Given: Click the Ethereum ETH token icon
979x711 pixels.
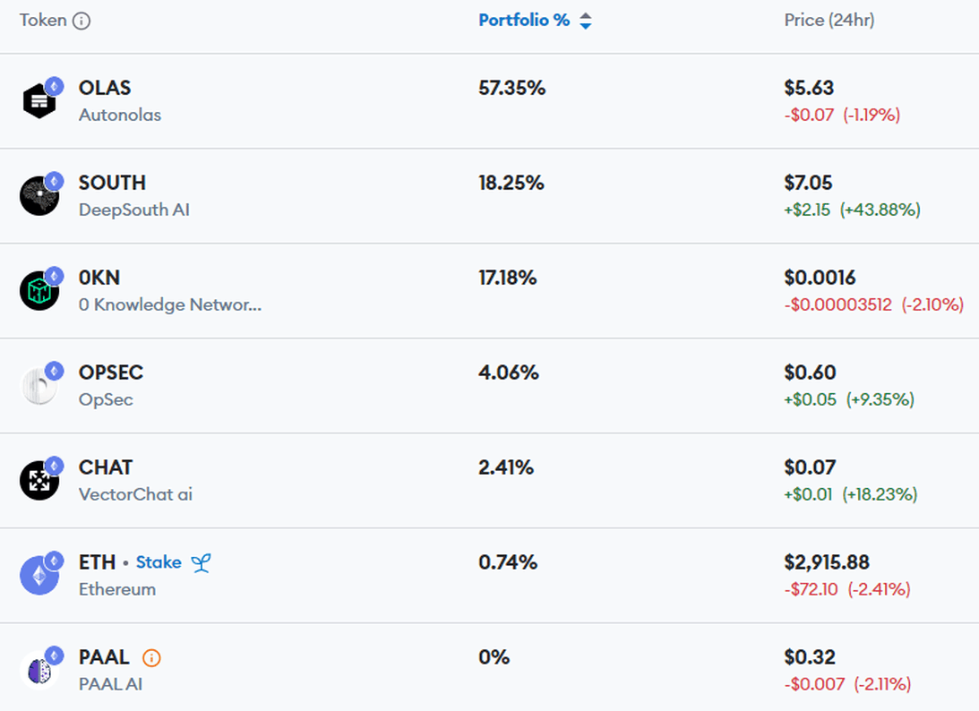Looking at the screenshot, I should pos(39,575).
